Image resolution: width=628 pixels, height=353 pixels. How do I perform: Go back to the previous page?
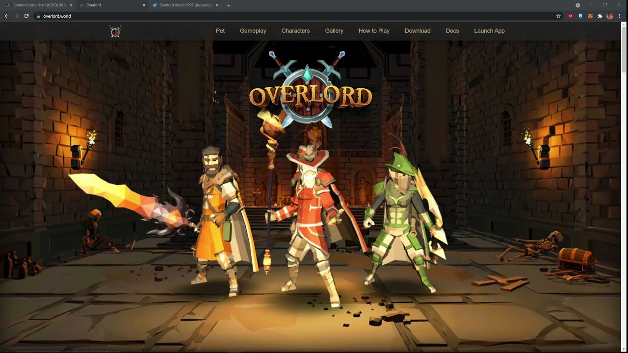(7, 16)
